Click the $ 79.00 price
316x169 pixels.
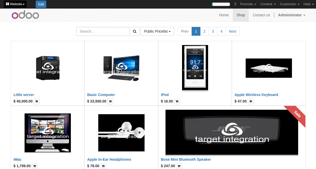tap(93, 166)
